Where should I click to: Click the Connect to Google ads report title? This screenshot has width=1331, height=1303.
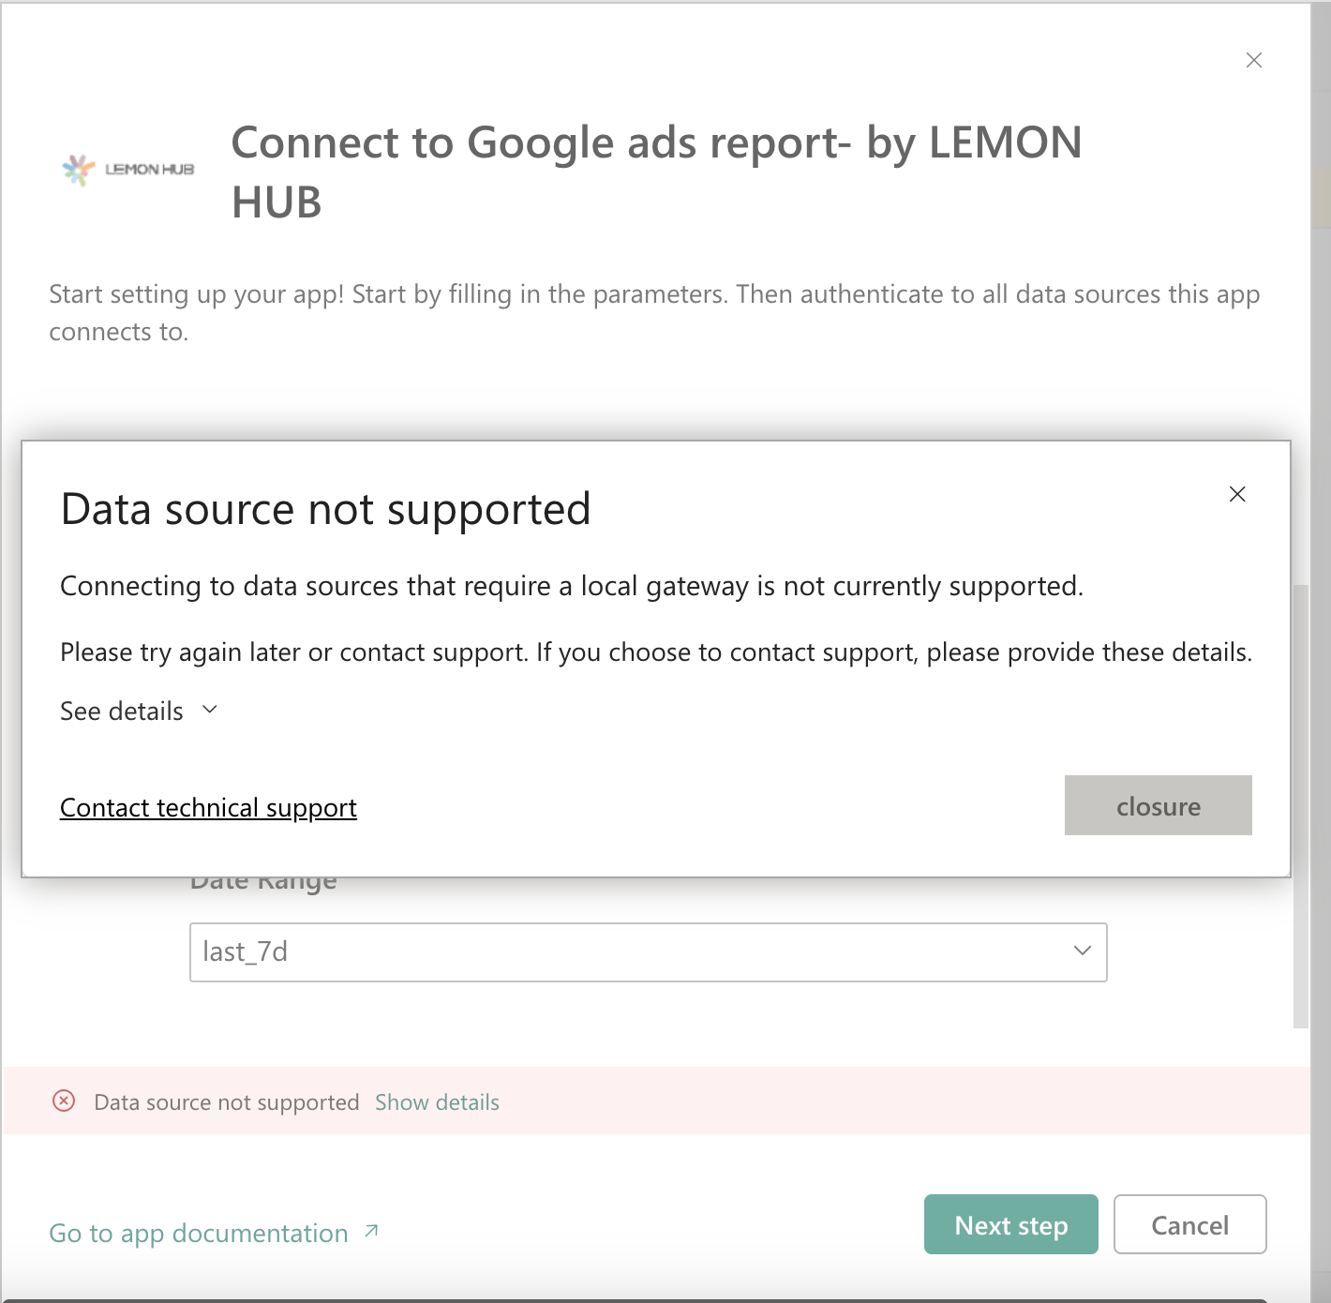(656, 172)
